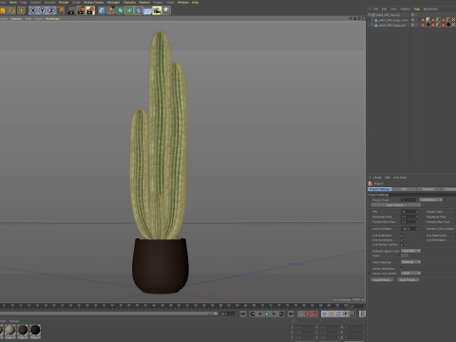Toggle Position keyframe recording
This screenshot has height=342, width=456.
(324, 313)
